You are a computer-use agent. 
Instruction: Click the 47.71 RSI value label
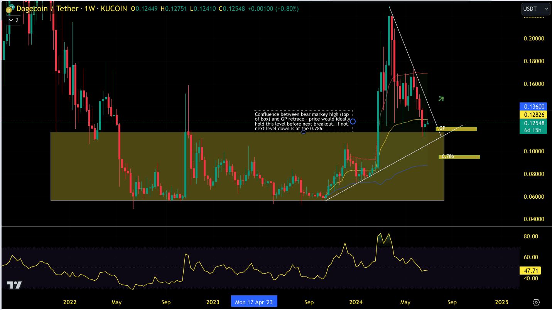coord(531,270)
